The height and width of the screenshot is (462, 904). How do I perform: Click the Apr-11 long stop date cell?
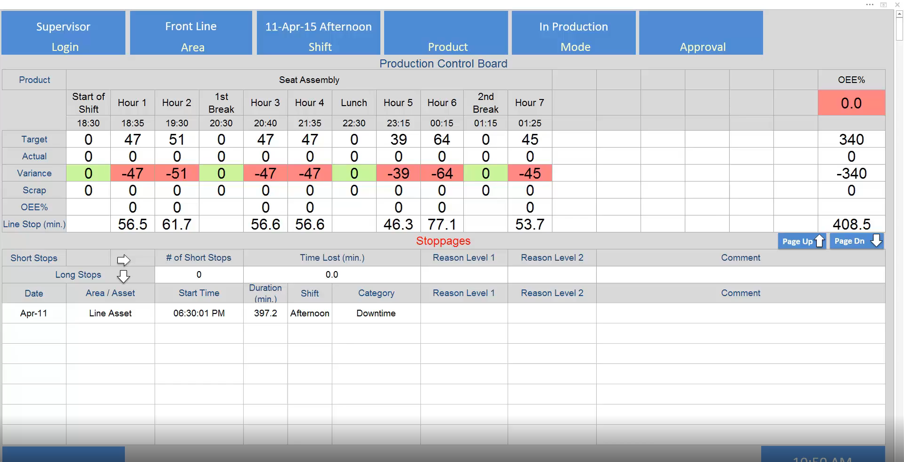34,313
